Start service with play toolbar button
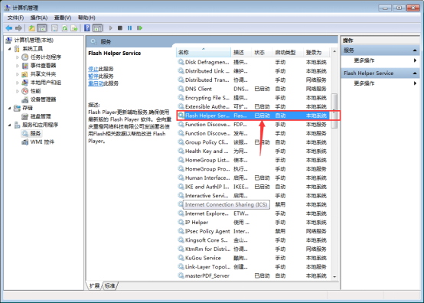Screen dimensions: 424x303 coord(111,28)
